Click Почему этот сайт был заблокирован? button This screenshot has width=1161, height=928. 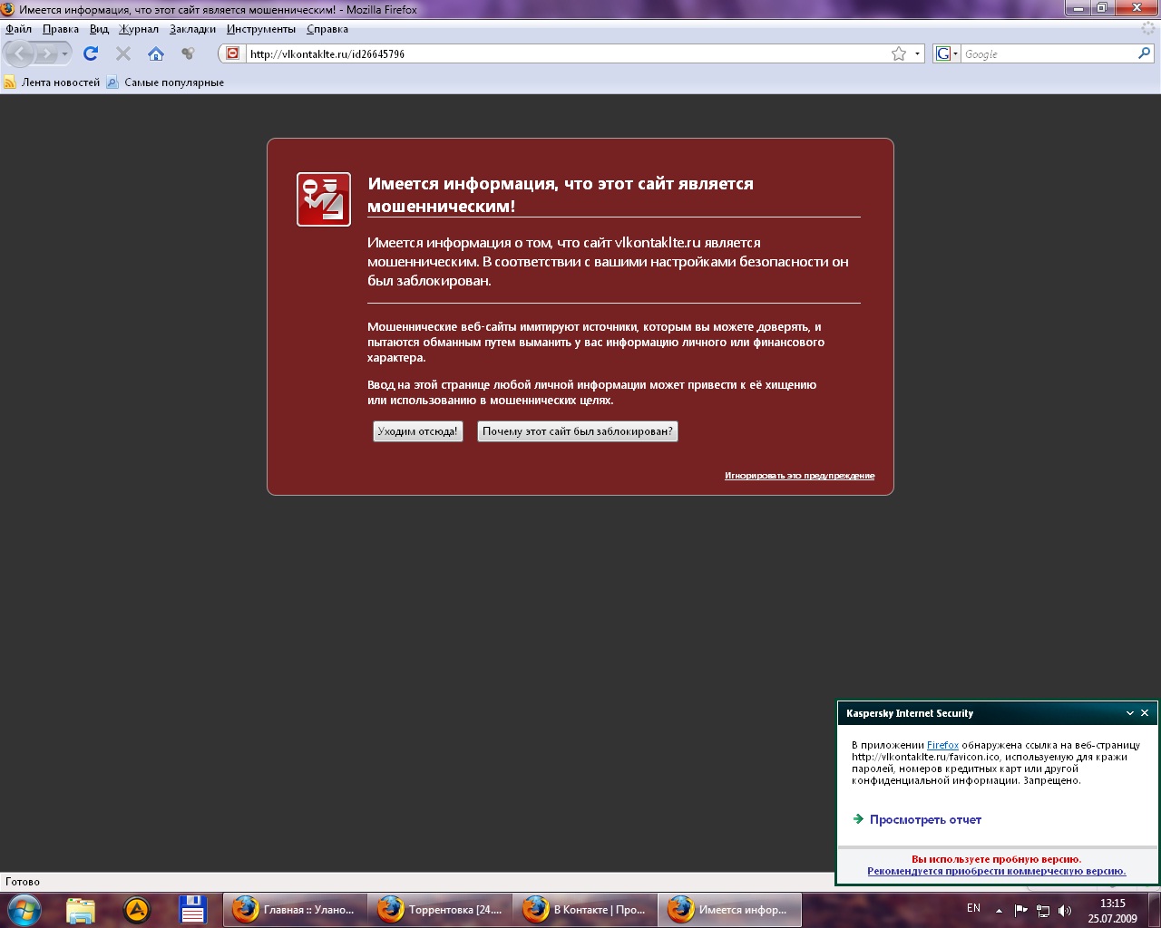tap(577, 431)
